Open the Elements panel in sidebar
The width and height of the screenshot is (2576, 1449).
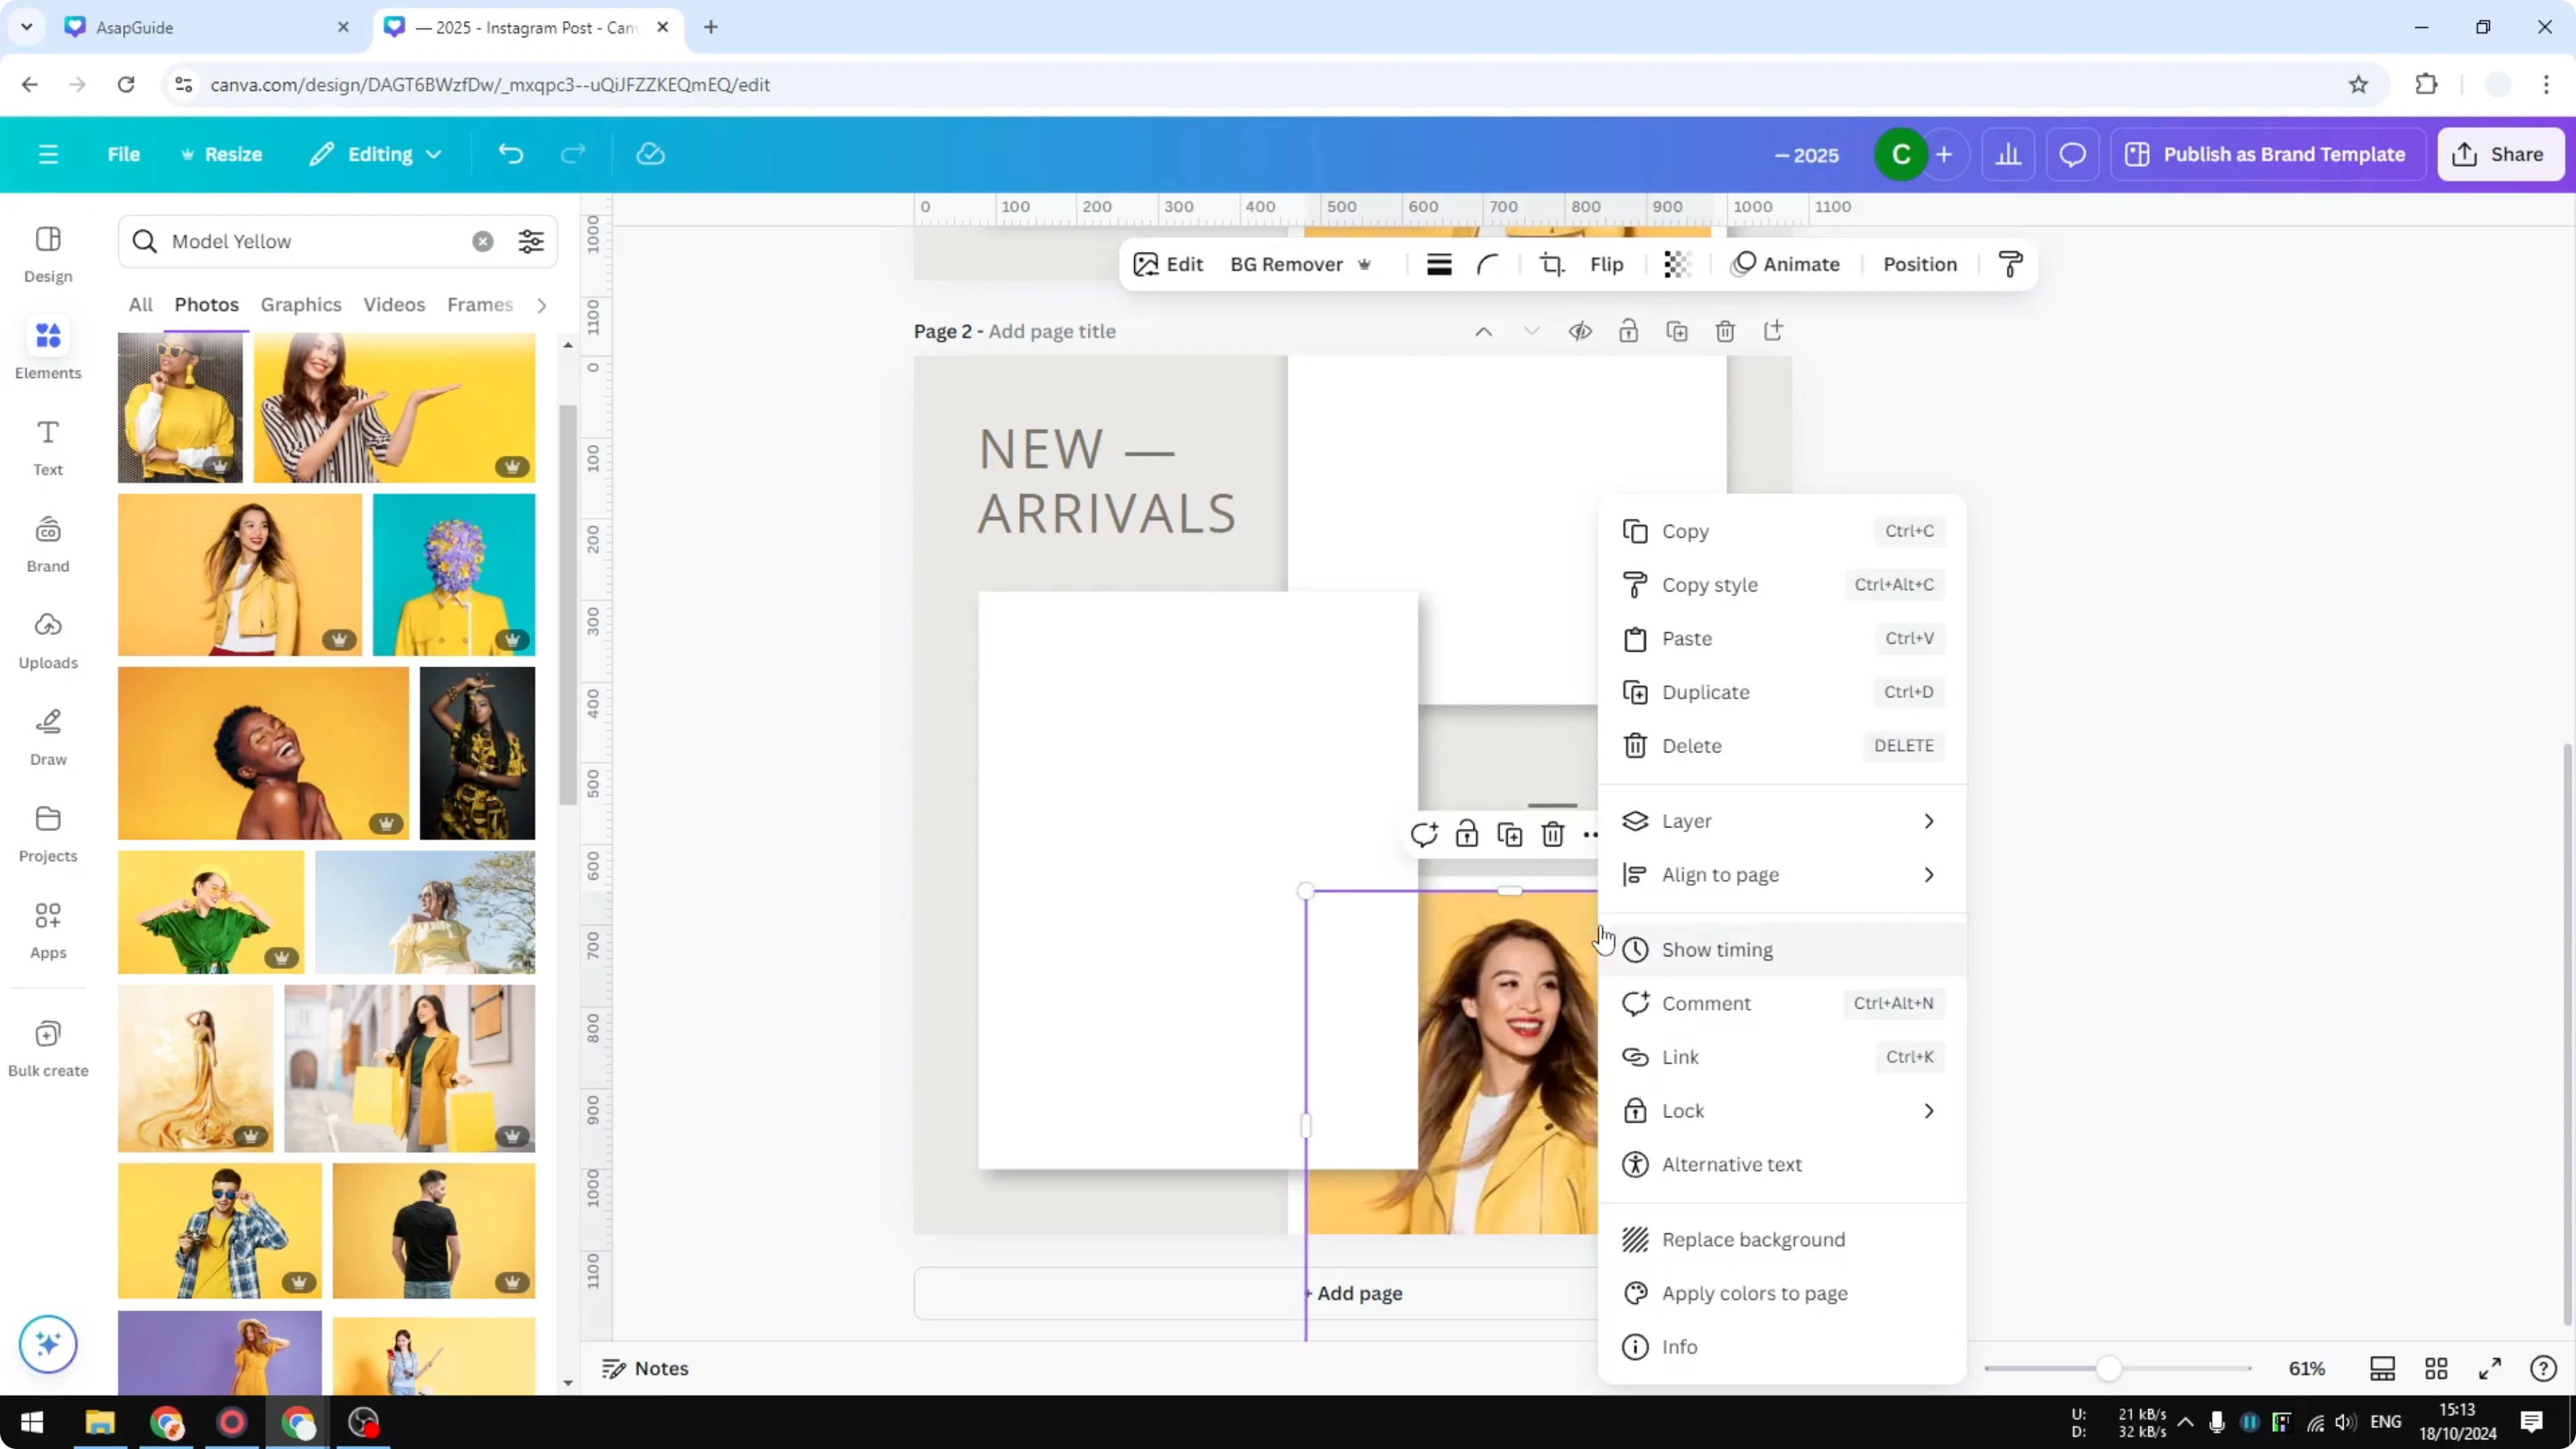pyautogui.click(x=47, y=349)
